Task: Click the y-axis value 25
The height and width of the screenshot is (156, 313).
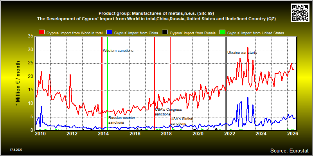Action: pyautogui.click(x=31, y=63)
